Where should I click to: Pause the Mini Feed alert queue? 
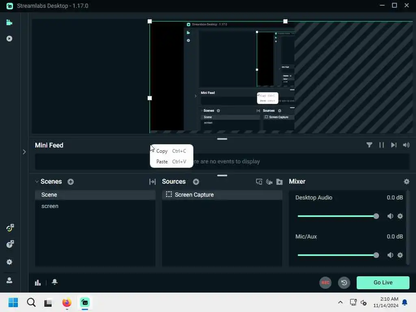[381, 145]
